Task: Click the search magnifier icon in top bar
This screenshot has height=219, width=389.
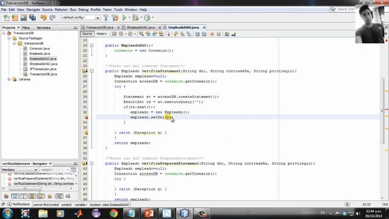Action: [332, 10]
